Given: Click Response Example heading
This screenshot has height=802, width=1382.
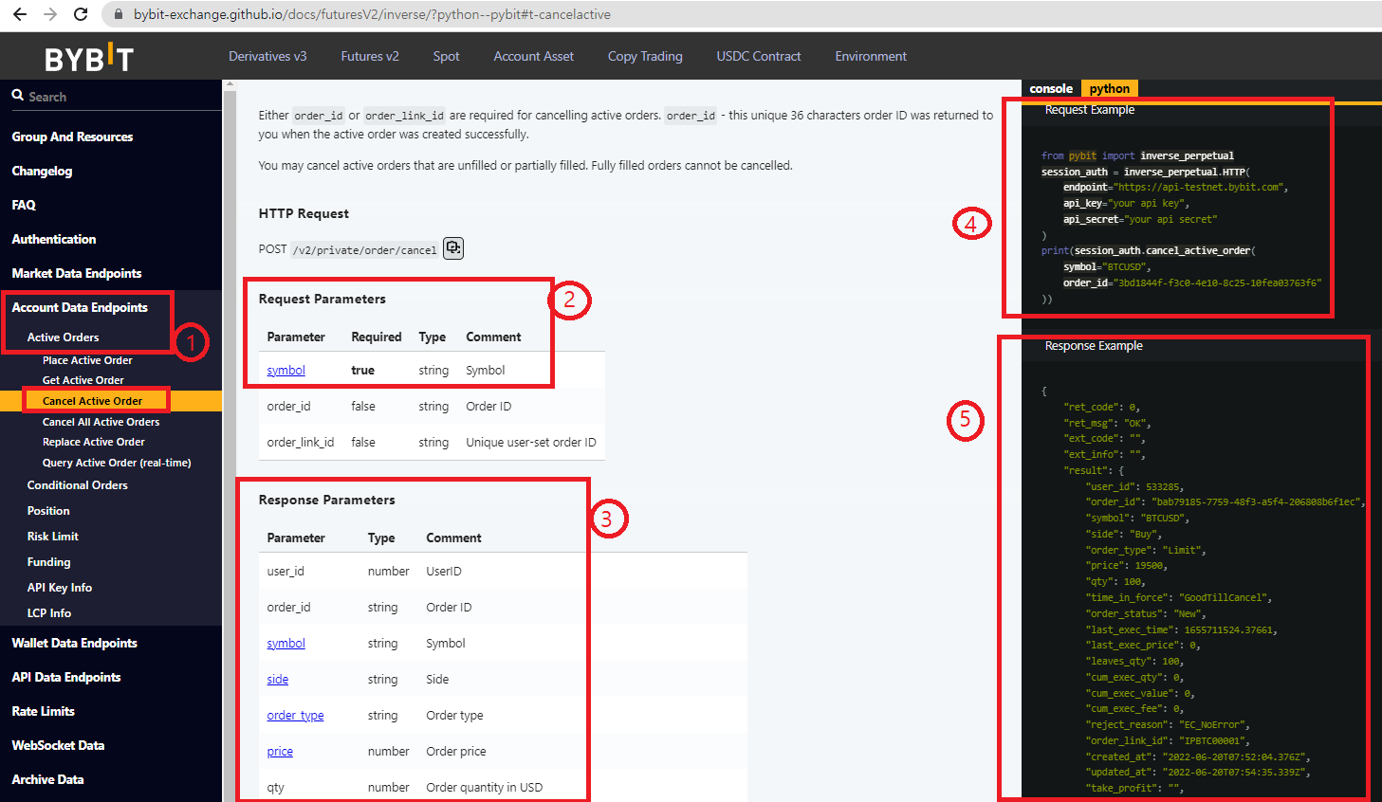Looking at the screenshot, I should 1094,346.
